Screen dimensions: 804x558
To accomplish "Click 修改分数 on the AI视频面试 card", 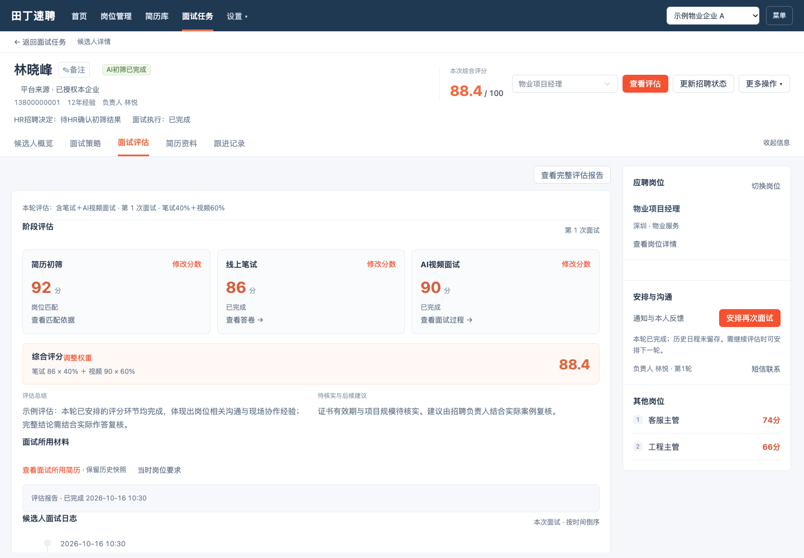I will 576,264.
